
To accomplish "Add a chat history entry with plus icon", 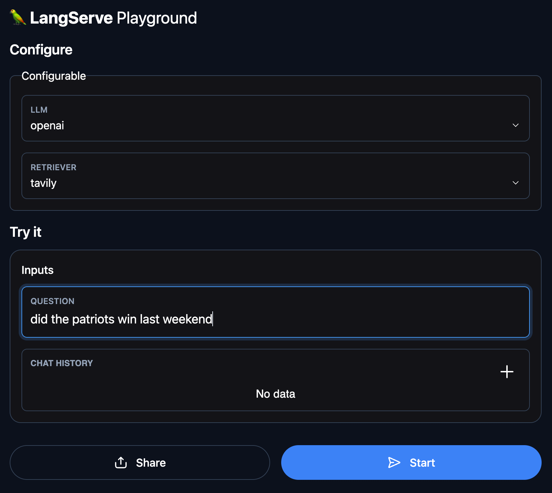I will [507, 372].
